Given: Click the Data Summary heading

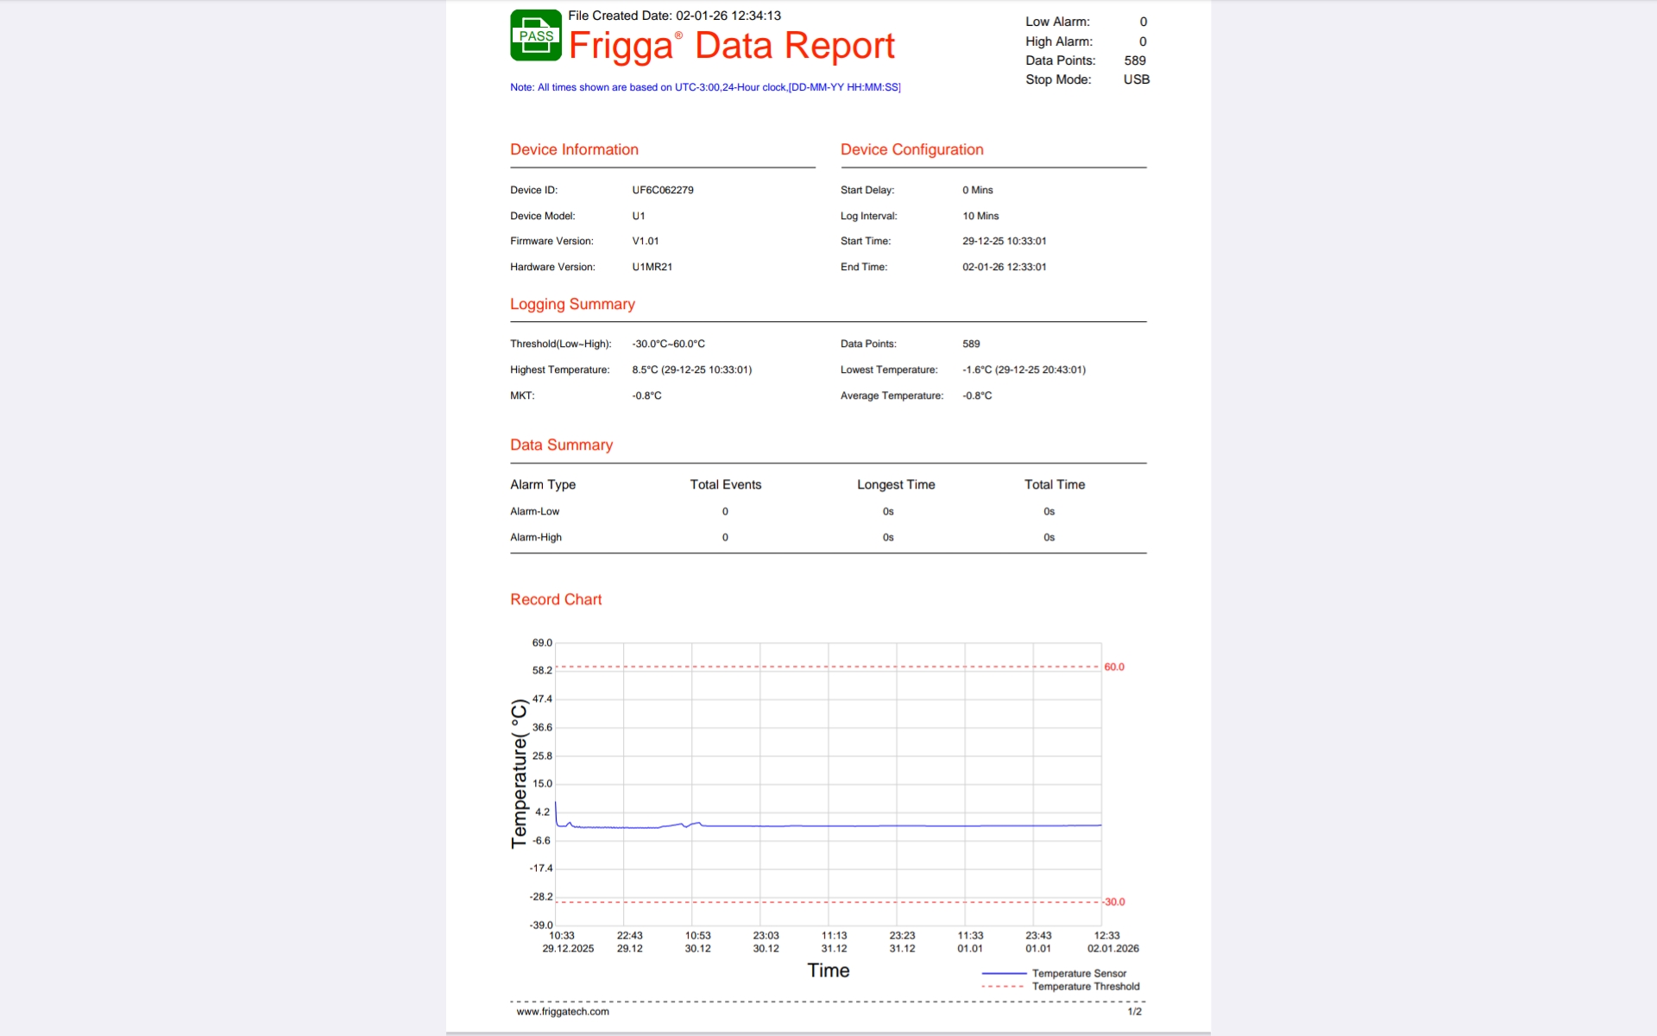Looking at the screenshot, I should (x=561, y=445).
